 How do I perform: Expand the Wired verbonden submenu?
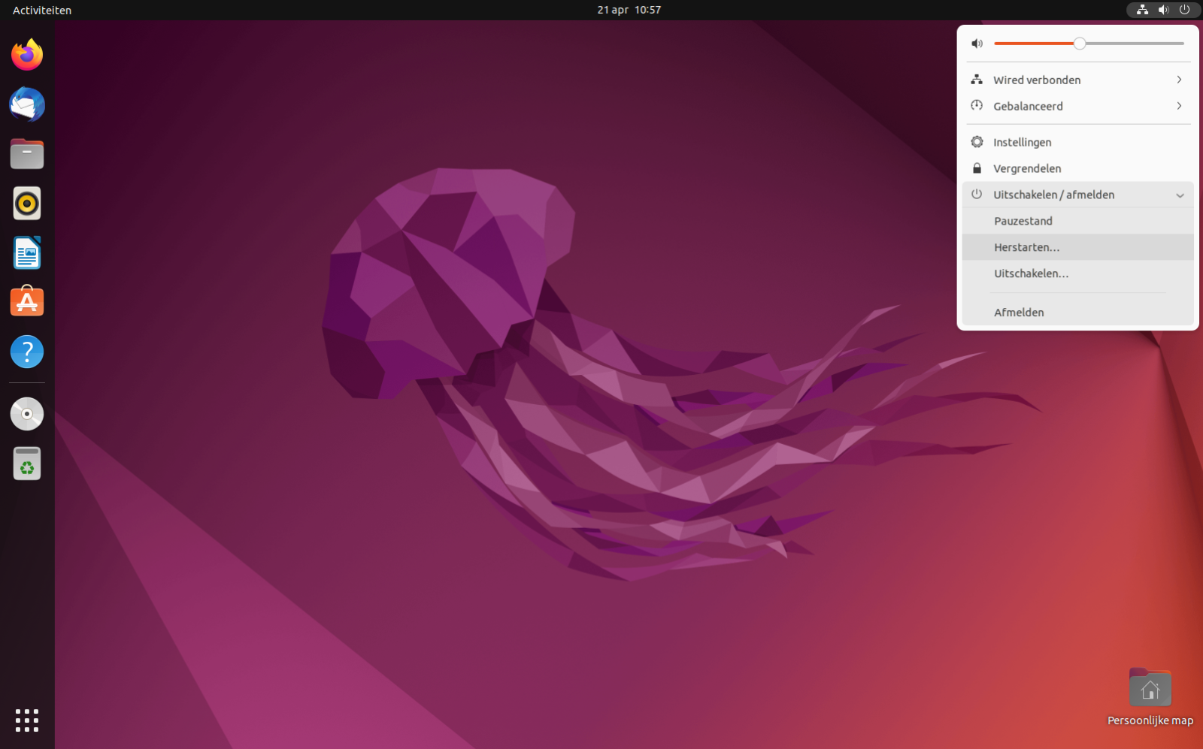pyautogui.click(x=1077, y=80)
